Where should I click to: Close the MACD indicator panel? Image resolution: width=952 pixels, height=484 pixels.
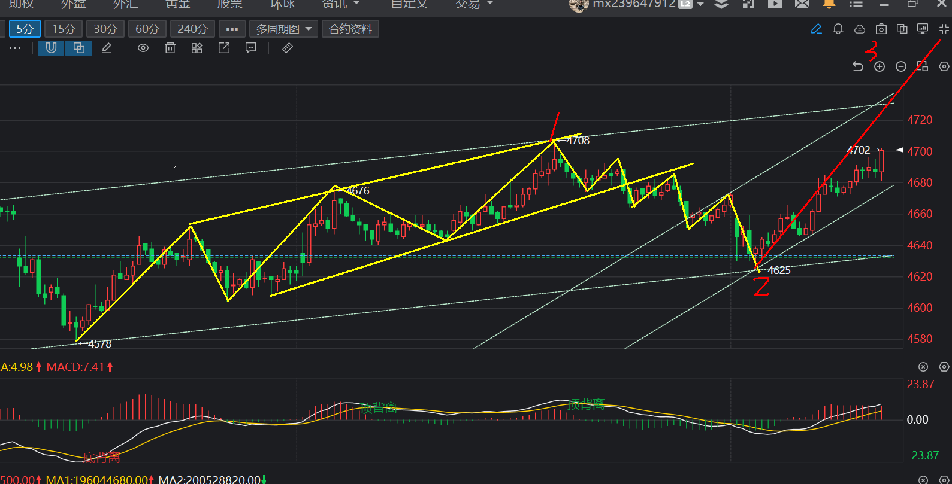tap(923, 367)
